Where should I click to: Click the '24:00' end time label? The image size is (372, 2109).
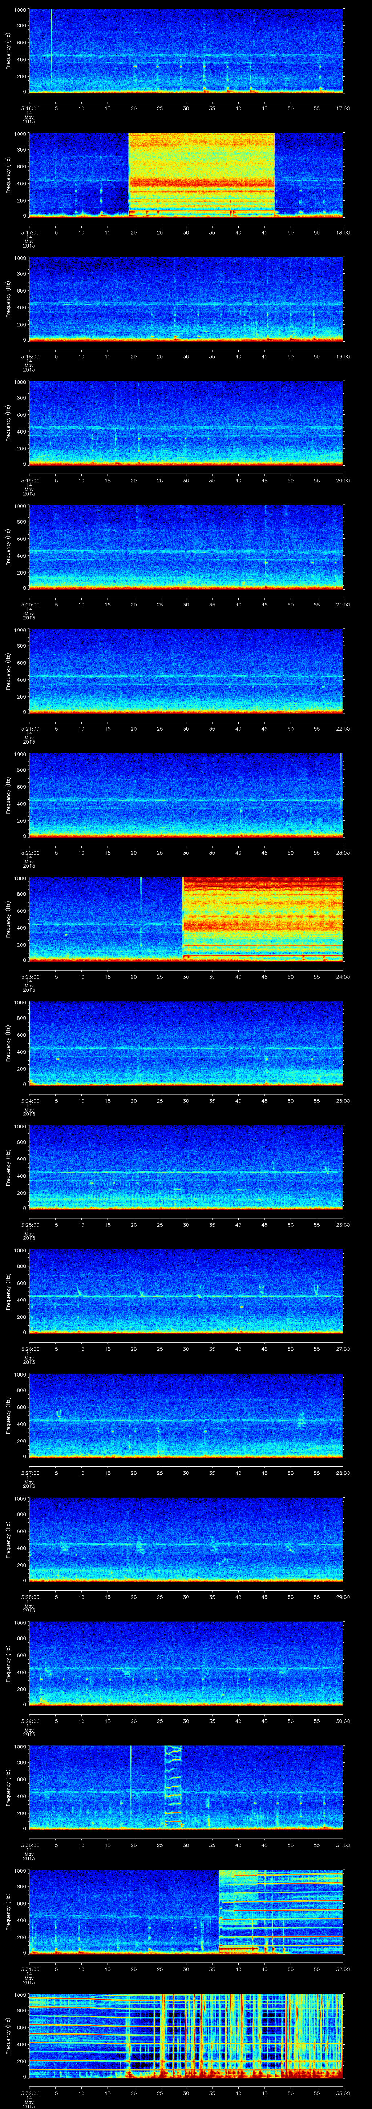pos(343,976)
